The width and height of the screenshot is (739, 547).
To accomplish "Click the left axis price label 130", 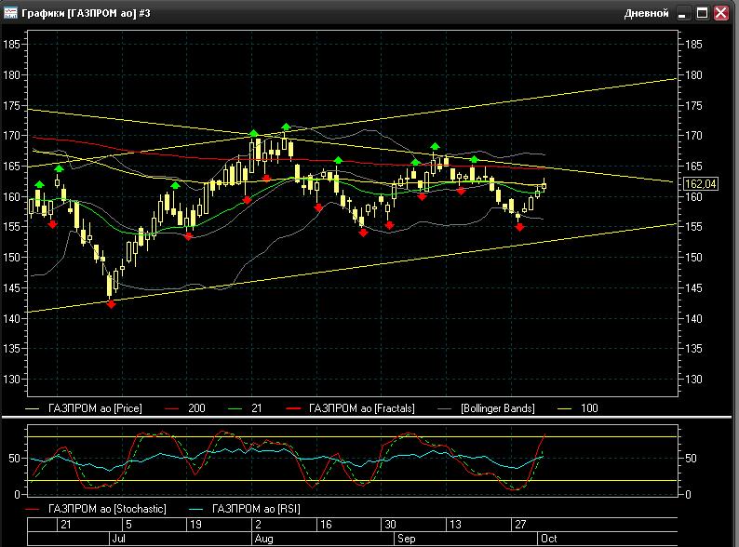I will click(11, 379).
